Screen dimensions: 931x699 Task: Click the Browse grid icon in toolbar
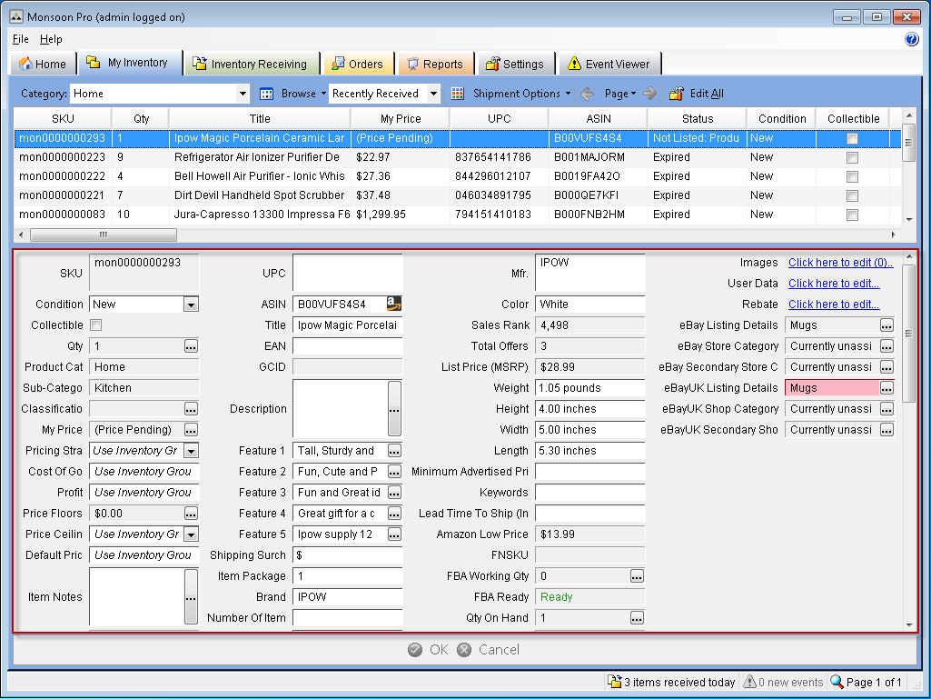coord(267,94)
